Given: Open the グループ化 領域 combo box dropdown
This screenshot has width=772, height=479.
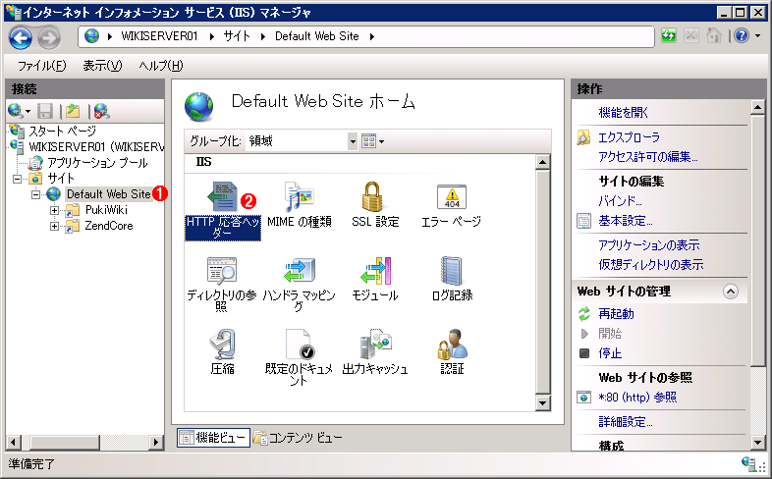Looking at the screenshot, I should click(353, 141).
